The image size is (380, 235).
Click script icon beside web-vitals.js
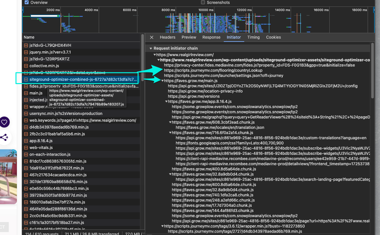[x=26, y=148]
